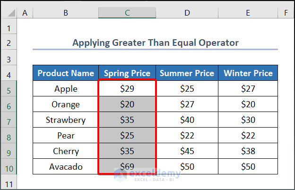Viewport: 295px width, 190px height.
Task: Select column C header
Action: coord(127,13)
